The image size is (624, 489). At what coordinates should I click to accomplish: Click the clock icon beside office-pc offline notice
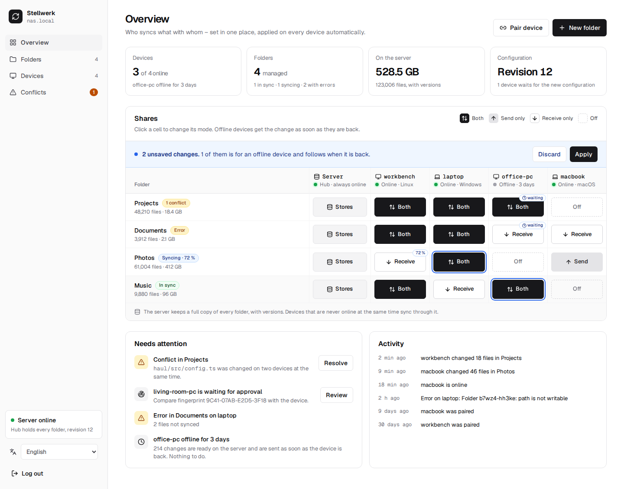pyautogui.click(x=141, y=442)
